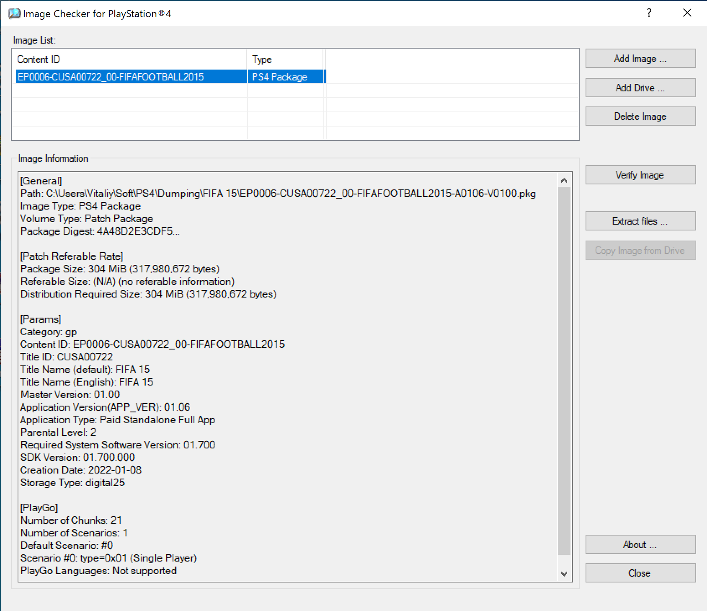Click the Title ID: CUSA00722 line
The height and width of the screenshot is (611, 707).
point(67,357)
